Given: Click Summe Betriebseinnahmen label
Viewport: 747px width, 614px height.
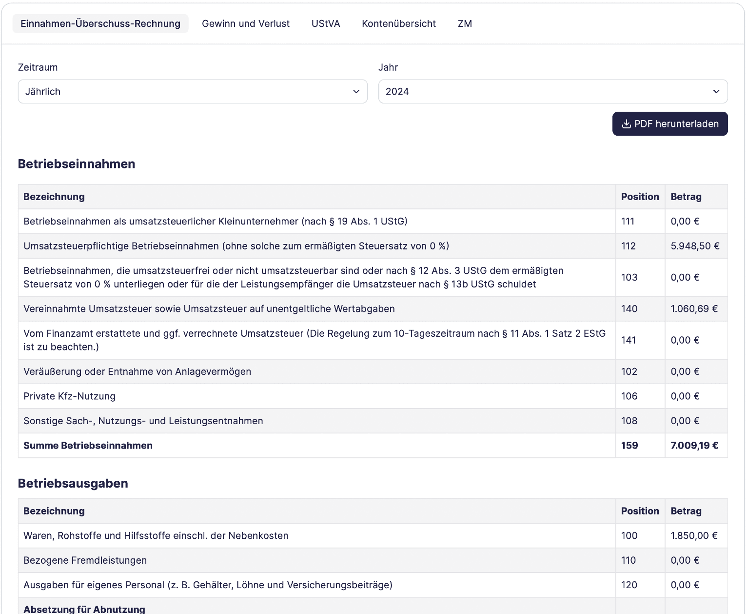Looking at the screenshot, I should 88,446.
